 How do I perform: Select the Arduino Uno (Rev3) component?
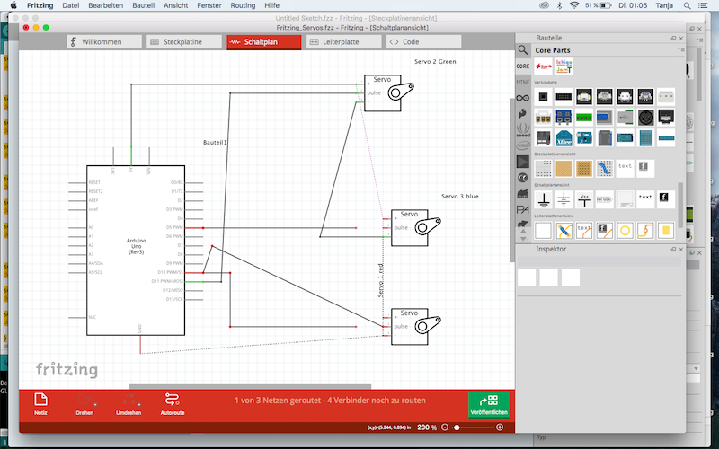(136, 250)
